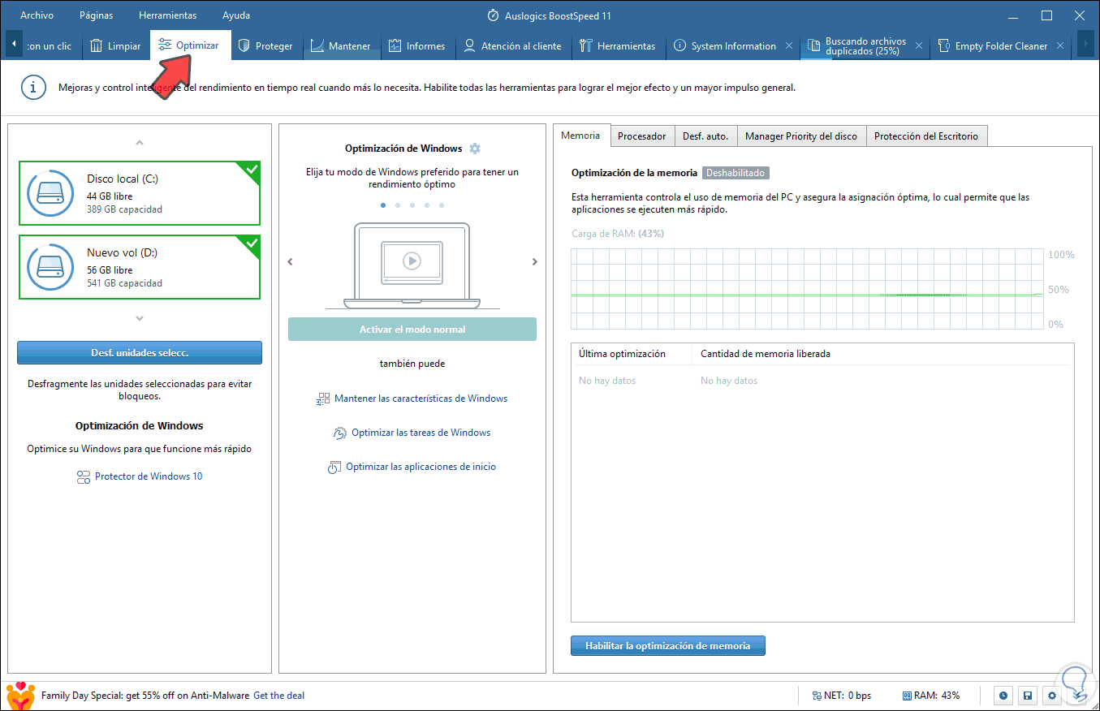
Task: Click the NET speed indicator in status bar
Action: click(x=842, y=696)
